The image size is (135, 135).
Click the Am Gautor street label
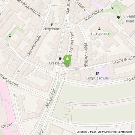pyautogui.click(x=50, y=99)
